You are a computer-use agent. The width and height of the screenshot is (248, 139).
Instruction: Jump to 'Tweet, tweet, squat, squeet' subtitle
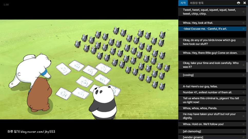coord(212,12)
